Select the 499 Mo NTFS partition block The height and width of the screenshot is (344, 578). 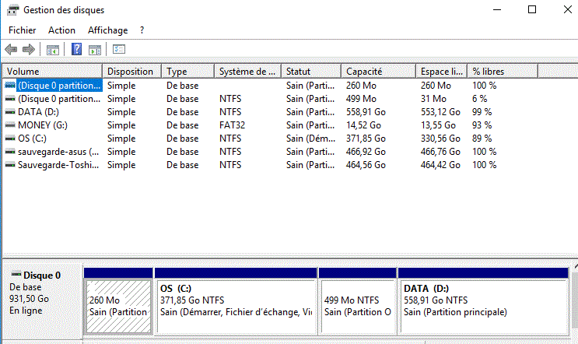click(x=358, y=306)
